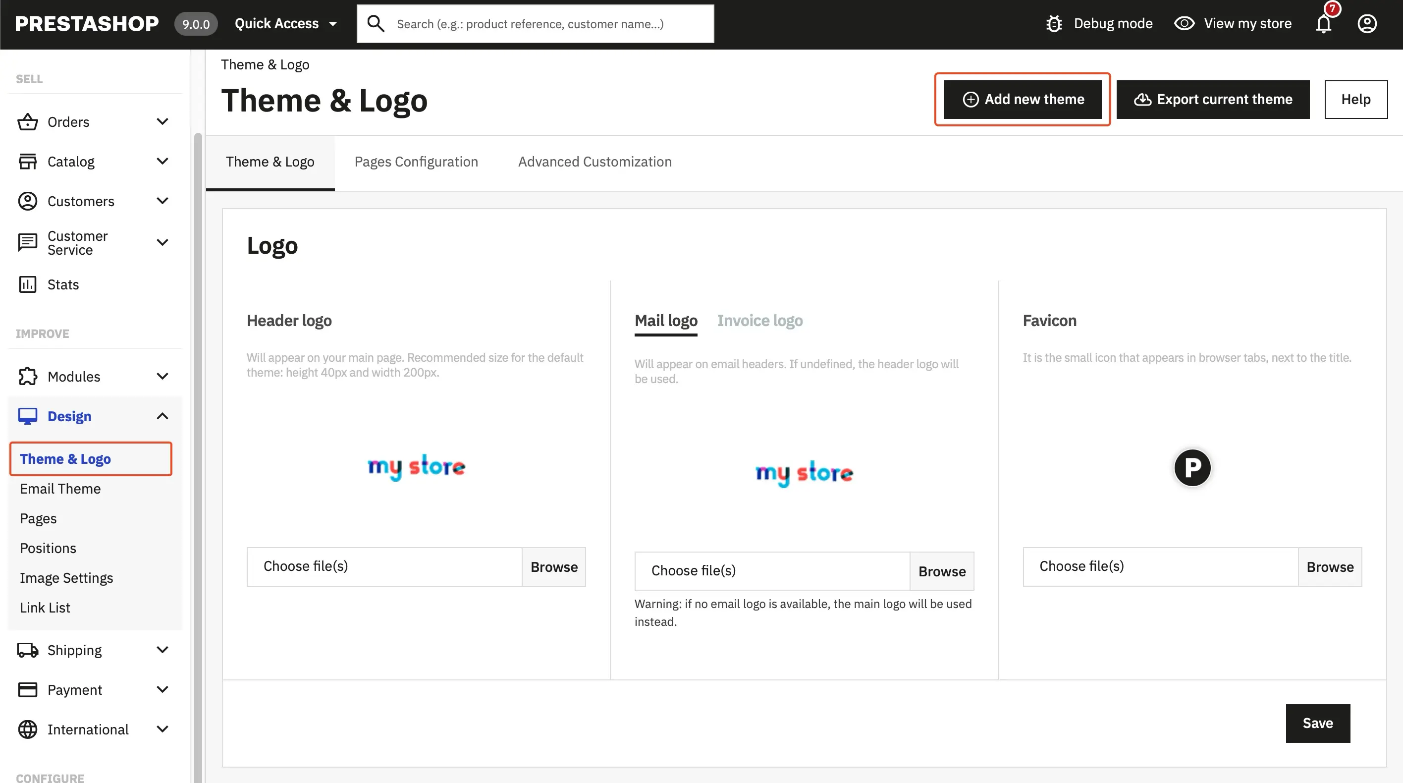This screenshot has height=783, width=1403.
Task: Click the Debug mode label
Action: 1113,23
